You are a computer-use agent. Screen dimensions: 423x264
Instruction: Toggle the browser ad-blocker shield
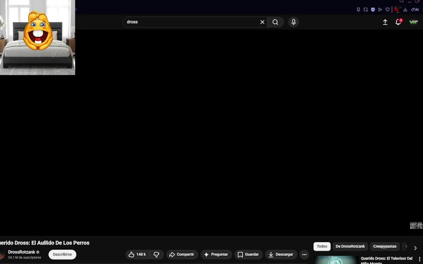point(373,10)
